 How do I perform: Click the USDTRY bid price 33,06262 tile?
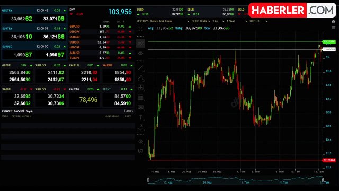pos(18,19)
